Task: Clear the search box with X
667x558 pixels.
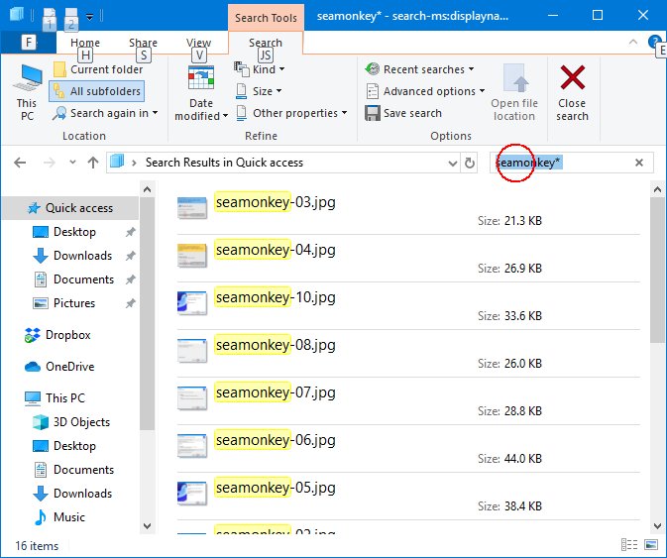Action: [639, 163]
